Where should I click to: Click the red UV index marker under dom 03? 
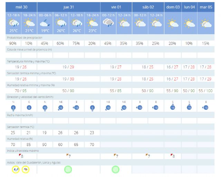[x=172, y=155]
